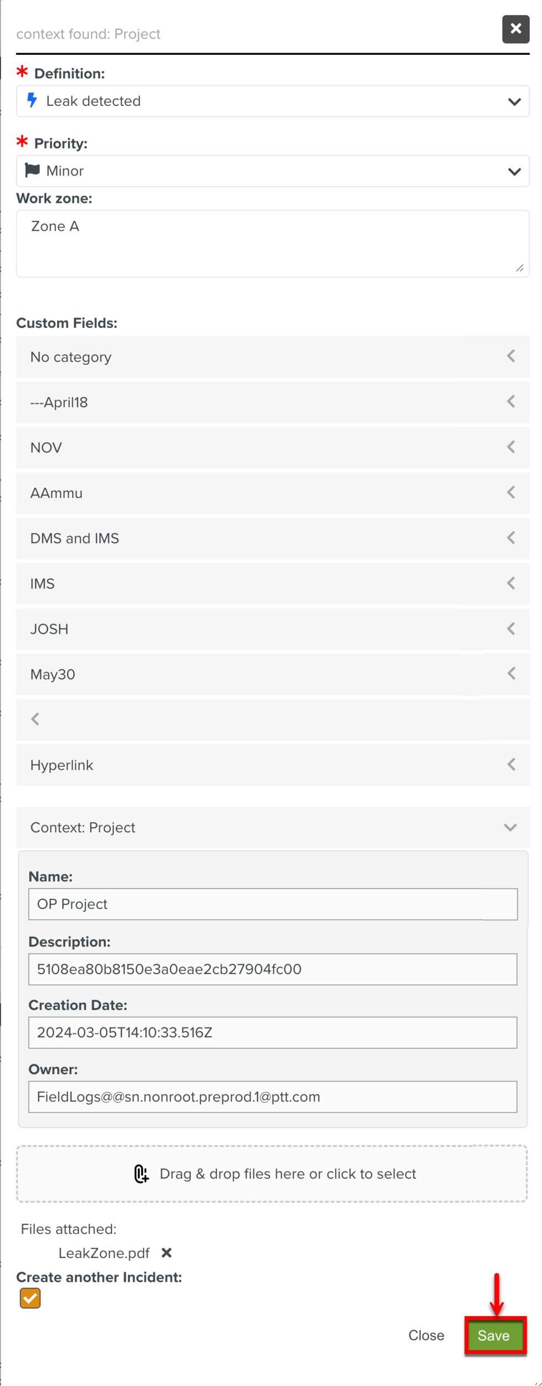Click the Save button
This screenshot has width=542, height=1386.
(495, 1336)
